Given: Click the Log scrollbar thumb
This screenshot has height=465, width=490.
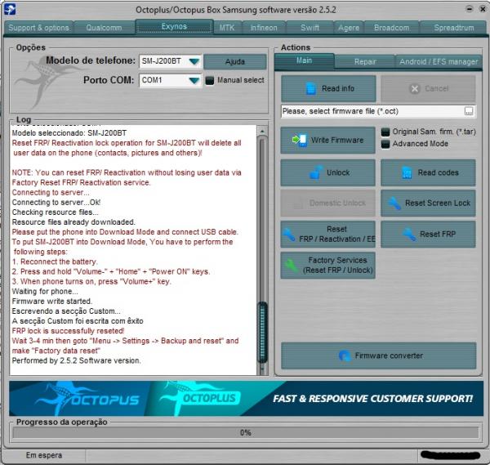Looking at the screenshot, I should click(x=262, y=332).
